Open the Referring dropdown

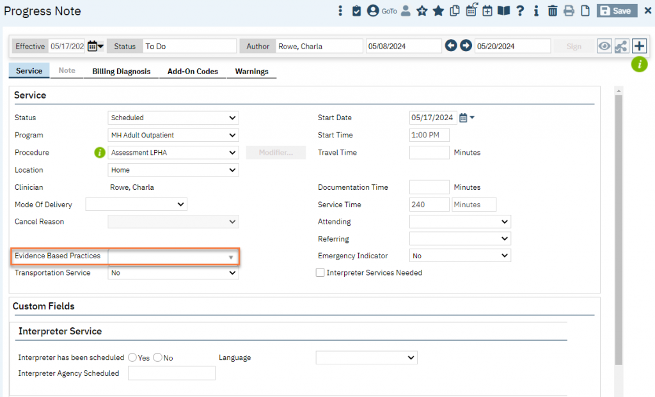tap(460, 238)
